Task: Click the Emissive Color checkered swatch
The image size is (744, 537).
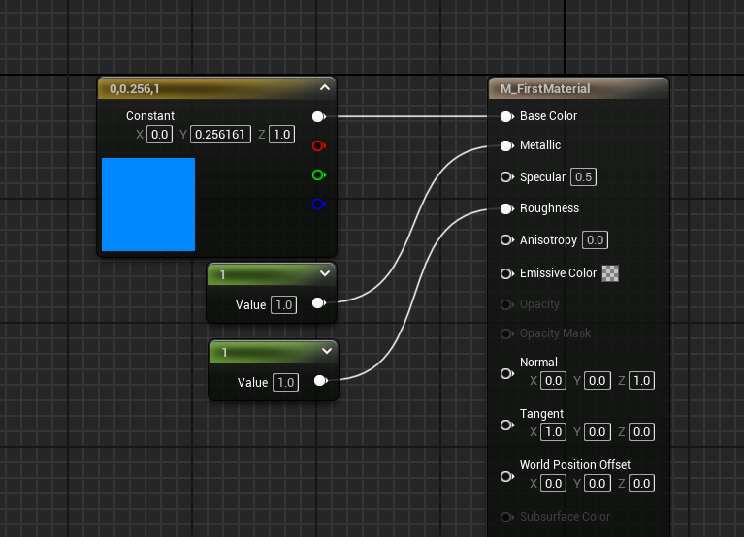Action: (x=610, y=273)
